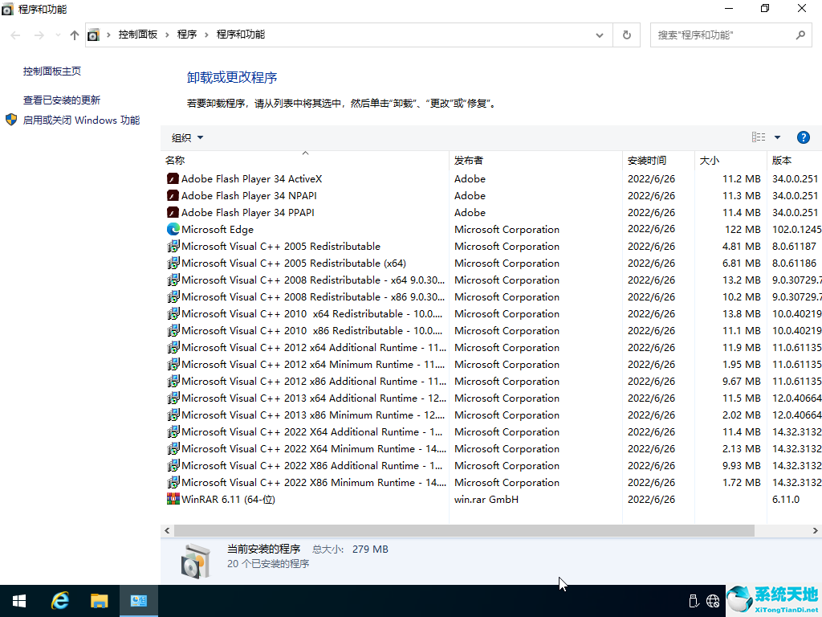Open 查看已安装的更新 link
Image resolution: width=822 pixels, height=617 pixels.
tap(62, 100)
